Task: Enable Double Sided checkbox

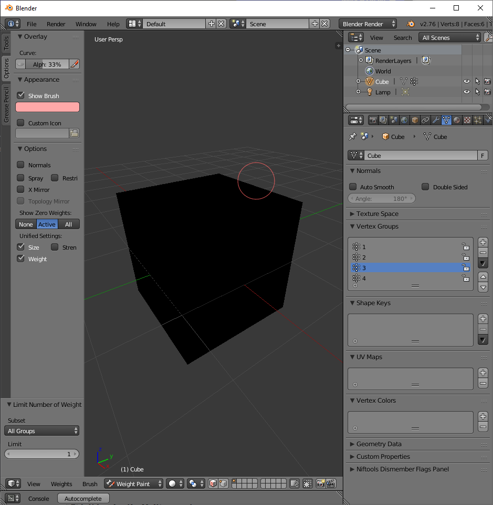Action: pyautogui.click(x=426, y=187)
